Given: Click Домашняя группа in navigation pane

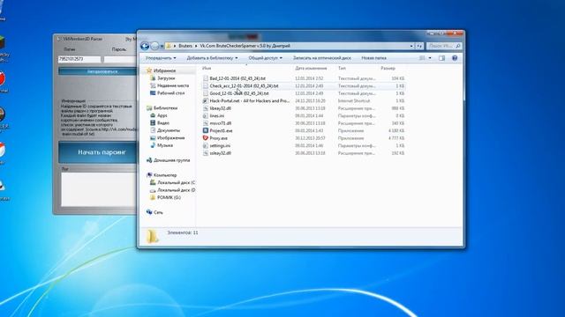Looking at the screenshot, I should 171,160.
